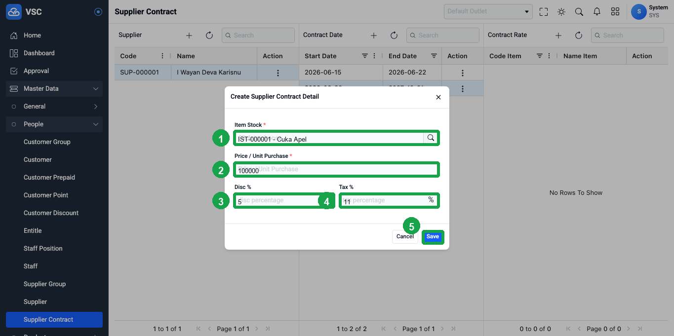
Task: Click the Supplier panel search field
Action: pyautogui.click(x=258, y=35)
